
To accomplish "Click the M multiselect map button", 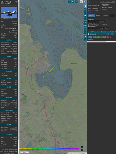I will tap(85, 26).
